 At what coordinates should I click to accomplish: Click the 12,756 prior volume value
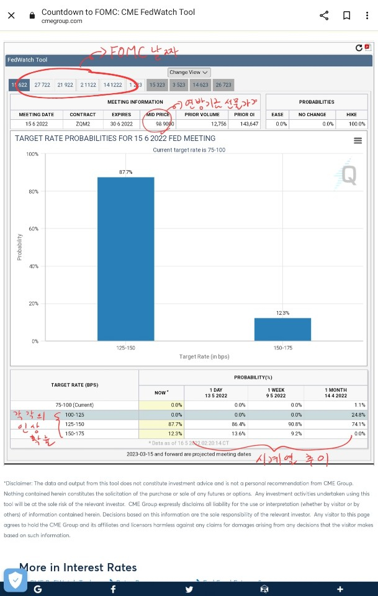click(x=218, y=124)
